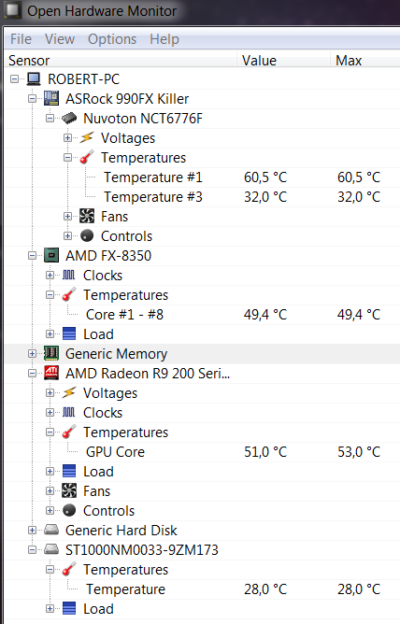Image resolution: width=400 pixels, height=624 pixels.
Task: Expand the Generic Hard Disk node
Action: click(32, 530)
